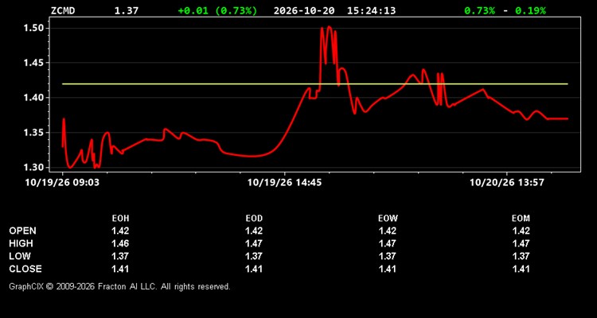Click the 10/19/26 09:03 time label
Screen dimensions: 597x318
[x=62, y=183]
